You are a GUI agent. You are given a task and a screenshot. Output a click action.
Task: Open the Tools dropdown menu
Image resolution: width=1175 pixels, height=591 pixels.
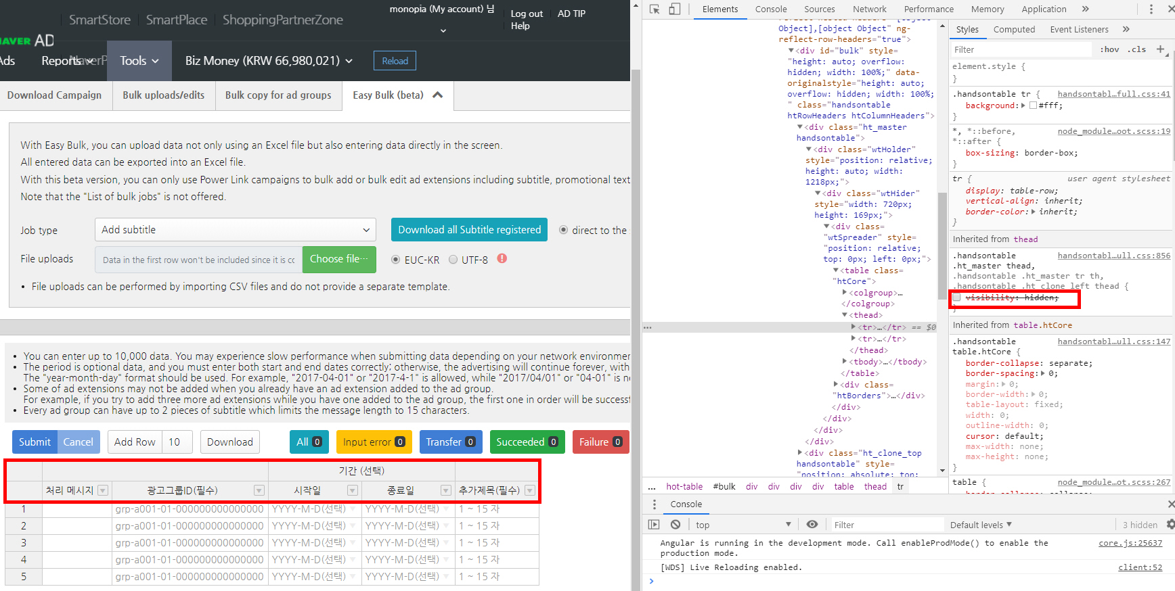pyautogui.click(x=139, y=61)
